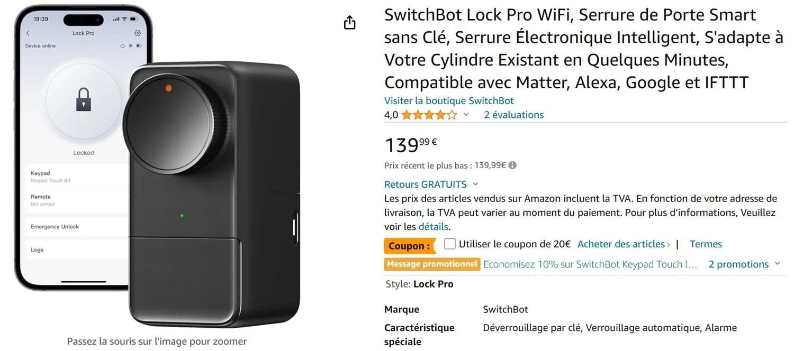Expand the 2 promotions list

pos(745,264)
